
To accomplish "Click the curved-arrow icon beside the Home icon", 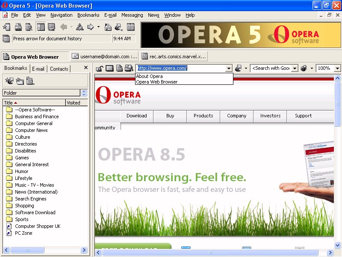I will (118, 27).
